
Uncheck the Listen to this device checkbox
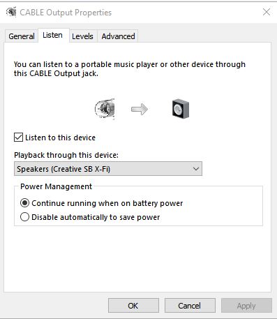pyautogui.click(x=18, y=138)
